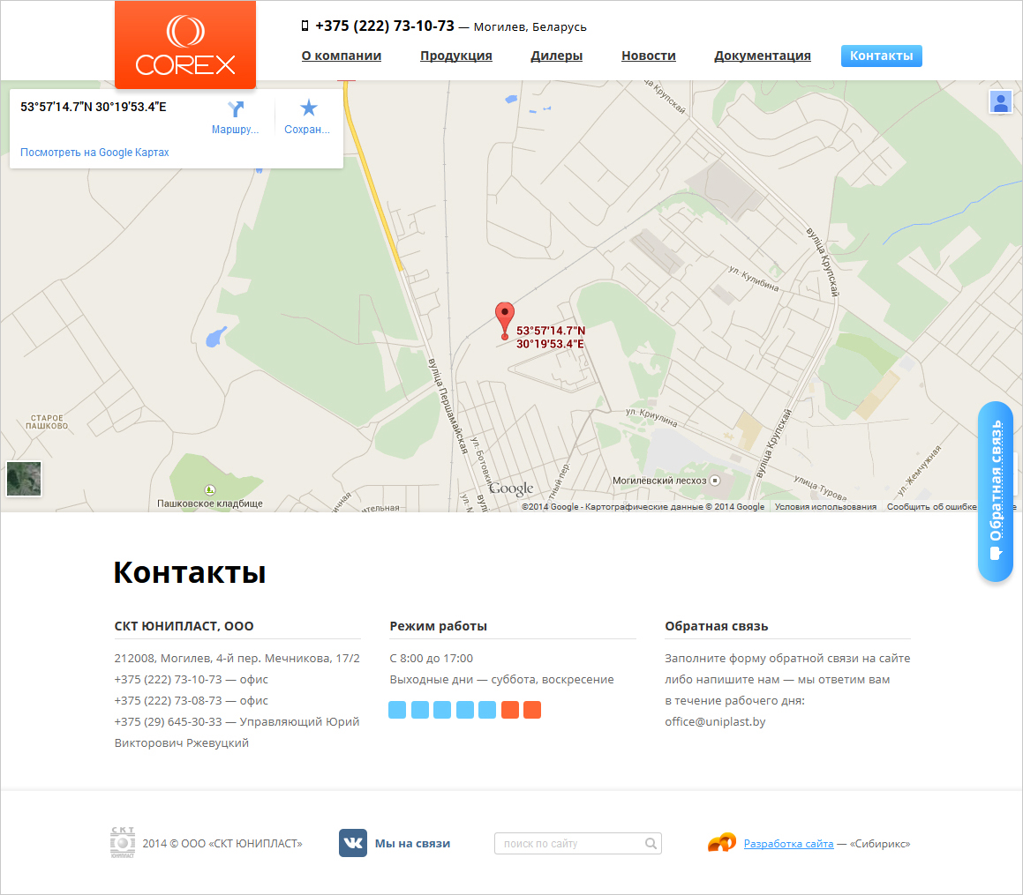
Task: Click the COREX logo
Action: click(185, 44)
